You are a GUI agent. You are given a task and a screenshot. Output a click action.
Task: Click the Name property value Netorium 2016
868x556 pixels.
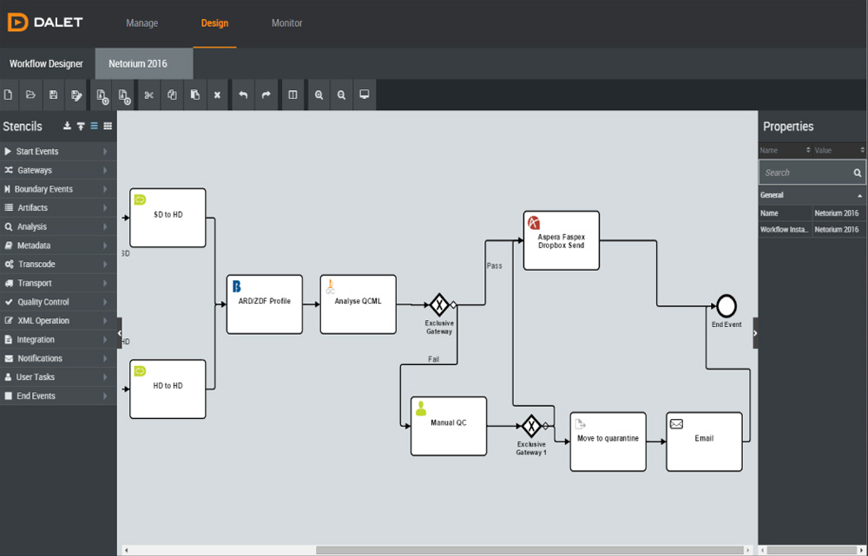[x=837, y=213]
